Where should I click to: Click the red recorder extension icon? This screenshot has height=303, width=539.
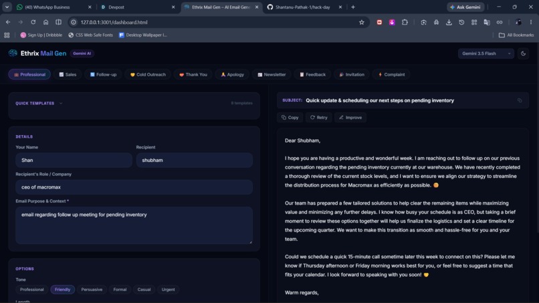(379, 22)
